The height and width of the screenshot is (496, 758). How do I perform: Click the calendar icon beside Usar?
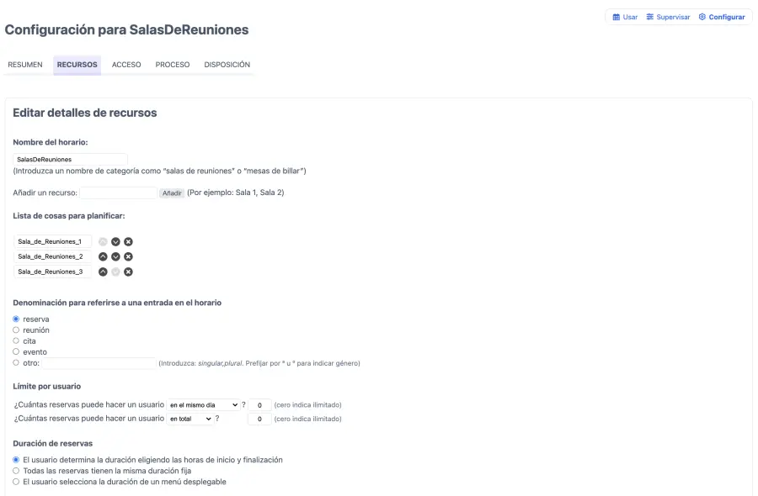click(x=617, y=17)
